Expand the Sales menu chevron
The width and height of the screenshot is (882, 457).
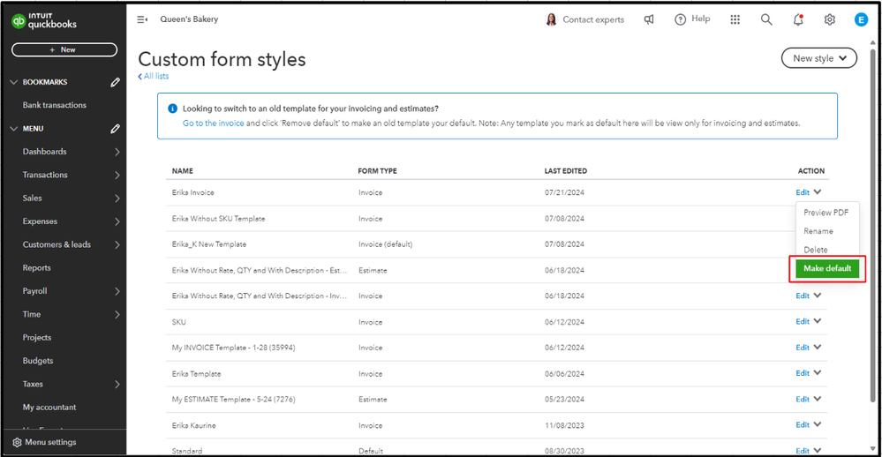pos(117,199)
